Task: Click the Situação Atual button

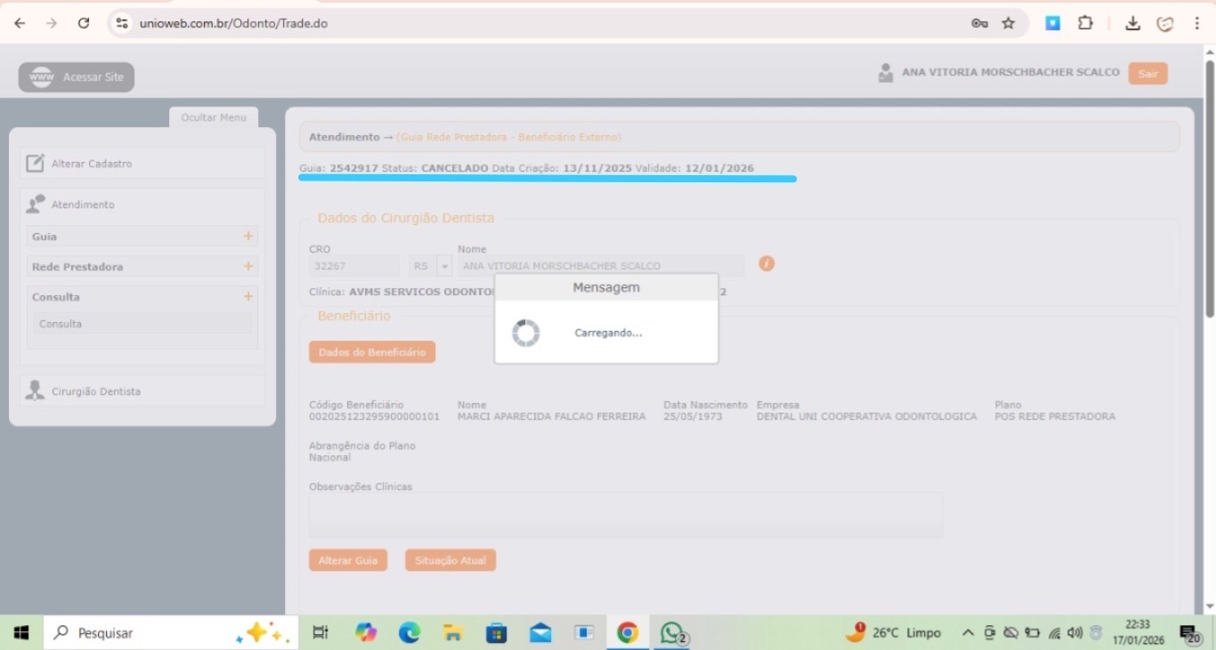Action: pyautogui.click(x=450, y=561)
